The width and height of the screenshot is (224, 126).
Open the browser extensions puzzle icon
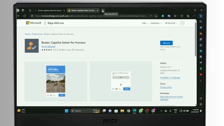click(175, 16)
